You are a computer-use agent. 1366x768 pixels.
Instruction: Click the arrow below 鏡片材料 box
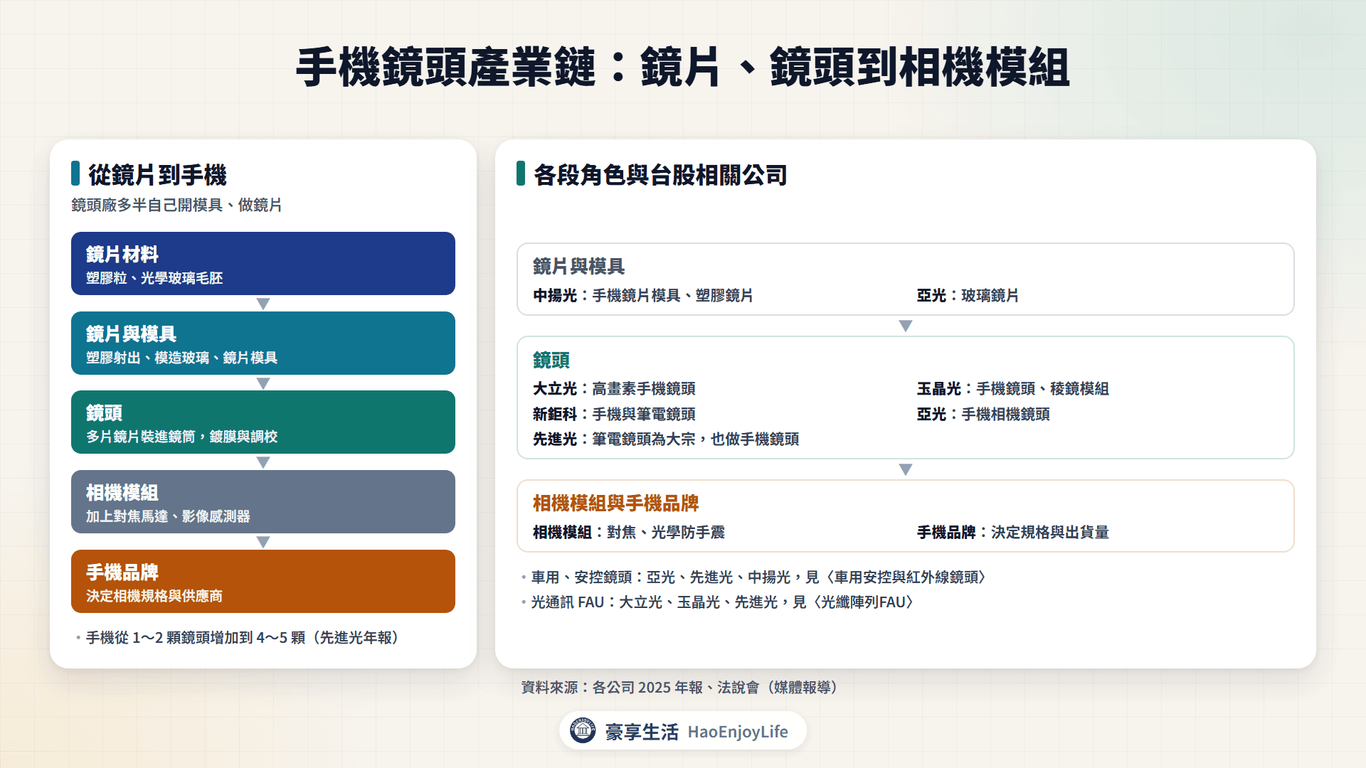263,304
